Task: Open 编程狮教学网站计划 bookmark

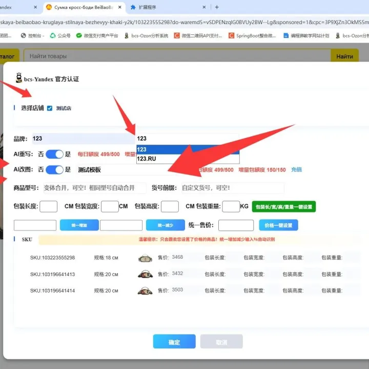Action: 306,35
